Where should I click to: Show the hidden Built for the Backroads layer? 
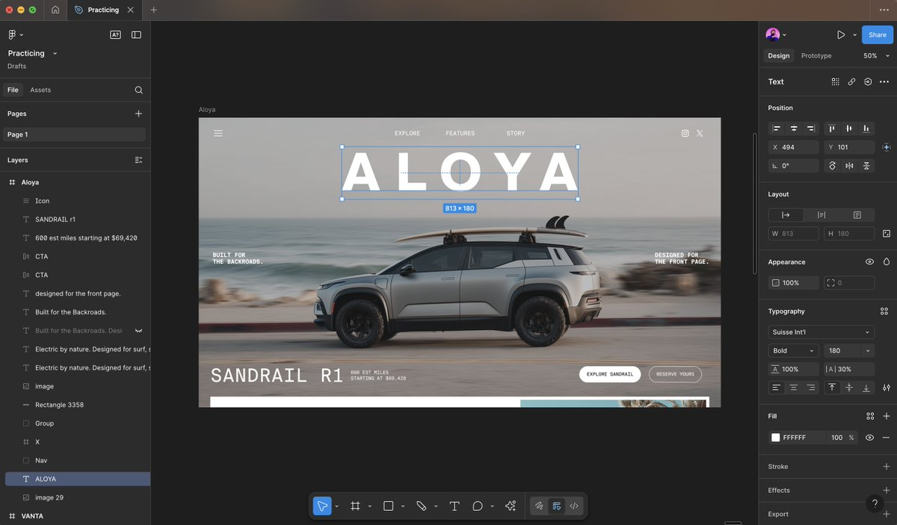pos(138,330)
